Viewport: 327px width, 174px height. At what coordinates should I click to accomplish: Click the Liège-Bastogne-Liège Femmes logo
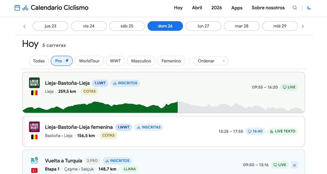(x=34, y=127)
